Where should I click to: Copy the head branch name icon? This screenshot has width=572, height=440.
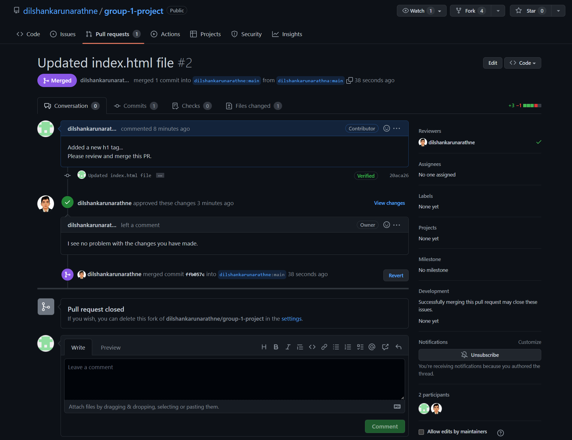coord(350,80)
